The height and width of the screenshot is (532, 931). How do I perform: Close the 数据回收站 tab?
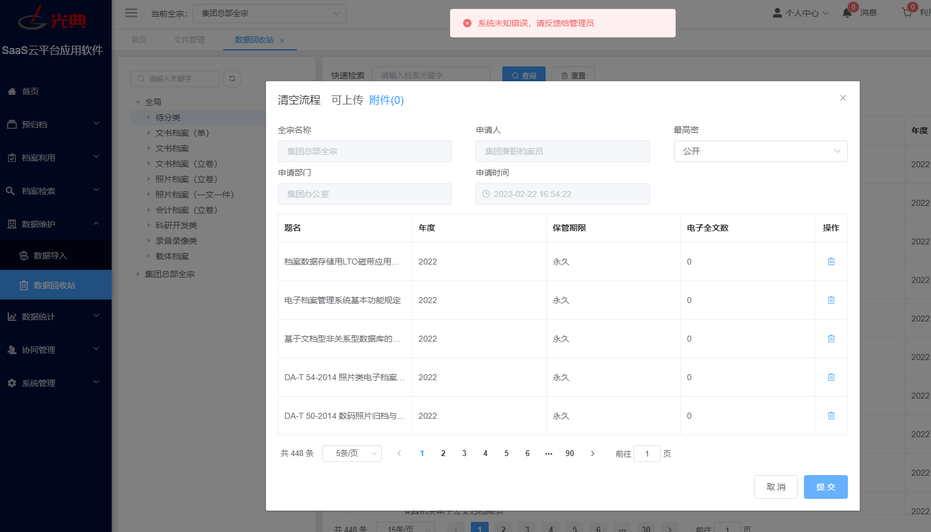tap(282, 40)
